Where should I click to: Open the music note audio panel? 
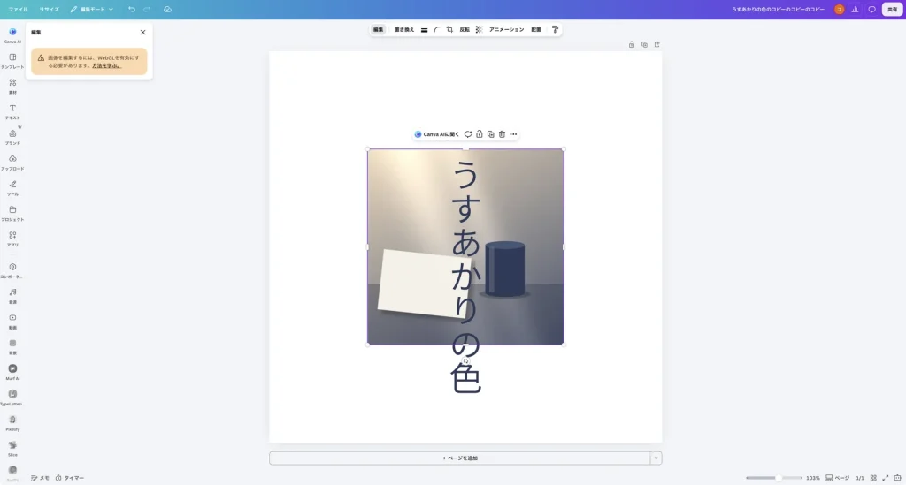pos(12,295)
